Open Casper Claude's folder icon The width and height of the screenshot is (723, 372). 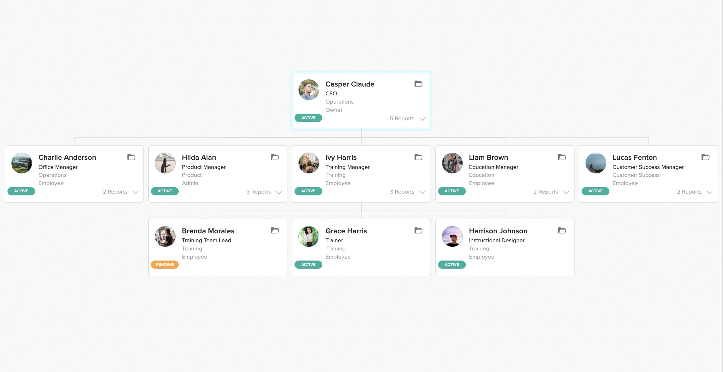[x=418, y=84]
